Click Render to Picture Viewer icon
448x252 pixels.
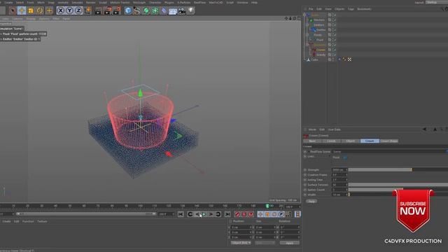[107, 10]
